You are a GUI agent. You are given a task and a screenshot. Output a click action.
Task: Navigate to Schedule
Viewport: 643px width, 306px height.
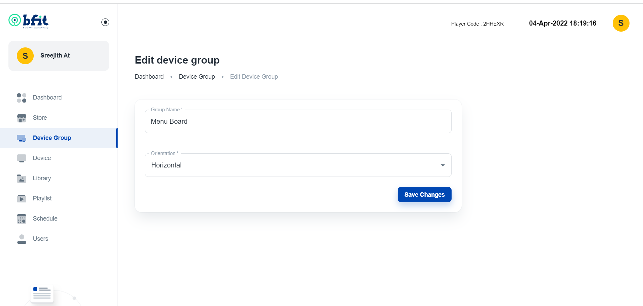coord(59,219)
